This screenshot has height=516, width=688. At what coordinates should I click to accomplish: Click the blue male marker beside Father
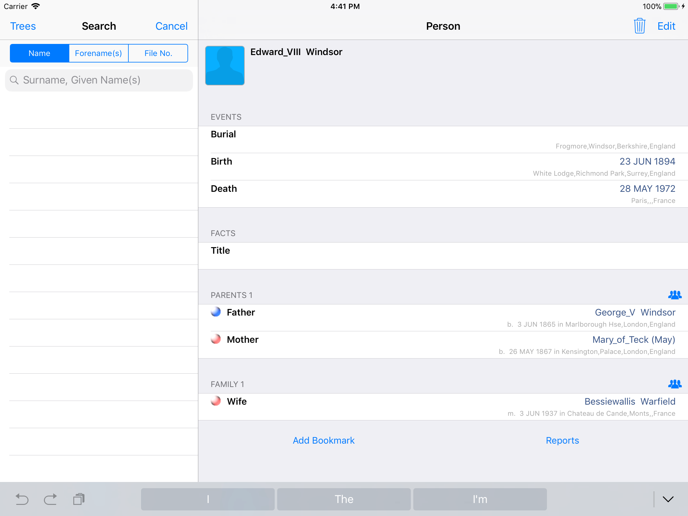pyautogui.click(x=216, y=312)
